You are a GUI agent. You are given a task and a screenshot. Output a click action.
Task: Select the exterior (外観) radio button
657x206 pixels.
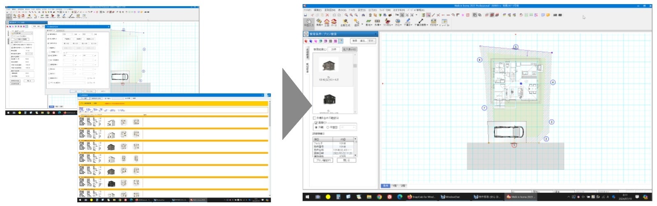click(317, 127)
